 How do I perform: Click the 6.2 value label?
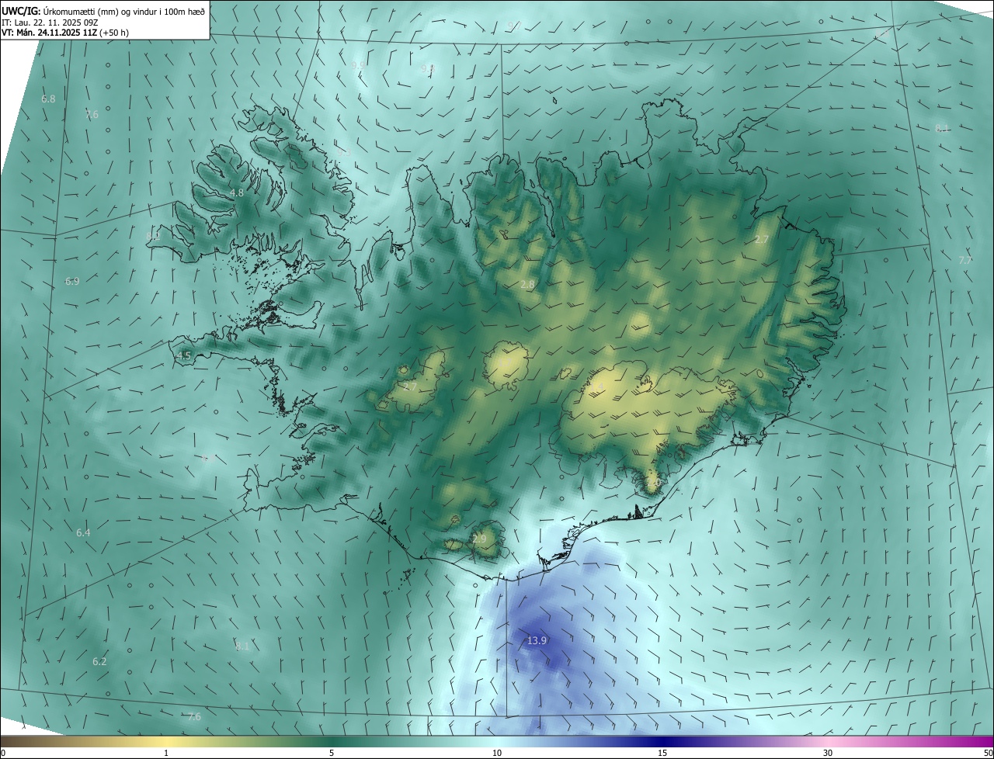click(99, 662)
